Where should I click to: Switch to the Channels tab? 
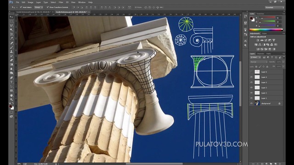[260, 54]
